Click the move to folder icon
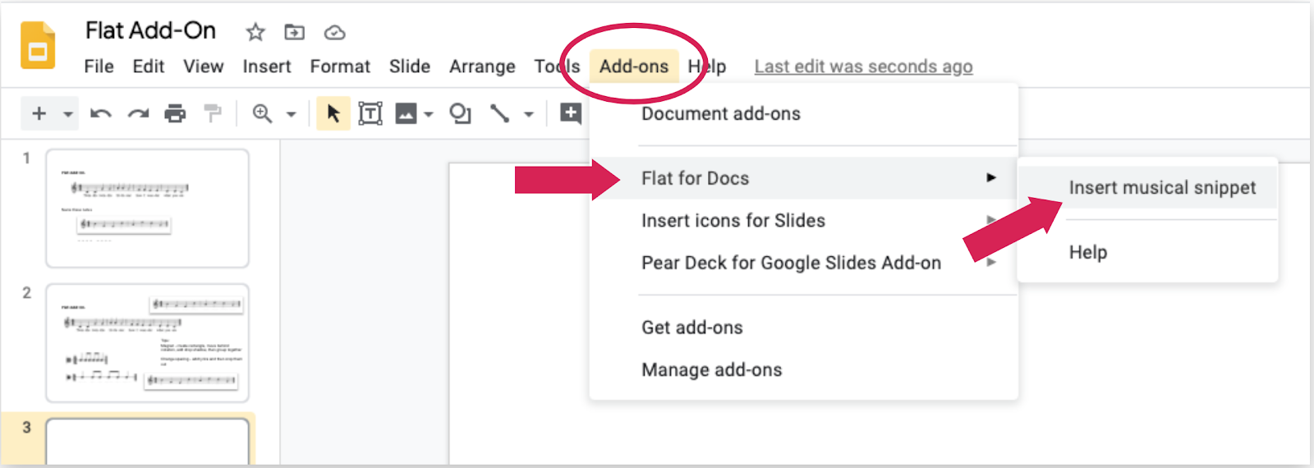The image size is (1314, 468). pos(294,32)
